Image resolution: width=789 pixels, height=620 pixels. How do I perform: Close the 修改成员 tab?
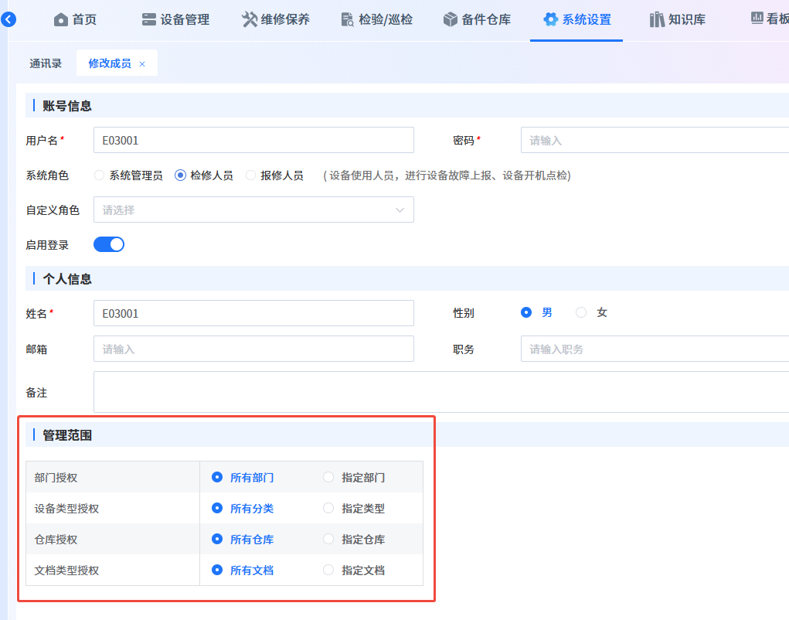click(x=142, y=64)
